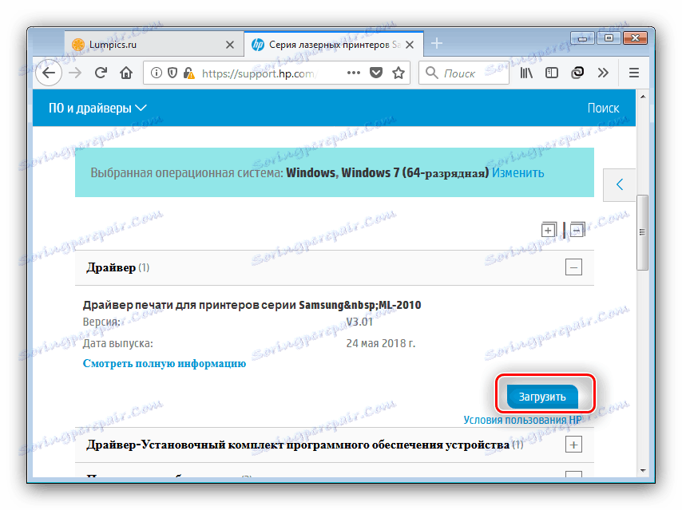Show site information icon in address bar
The width and height of the screenshot is (682, 510).
(x=157, y=73)
